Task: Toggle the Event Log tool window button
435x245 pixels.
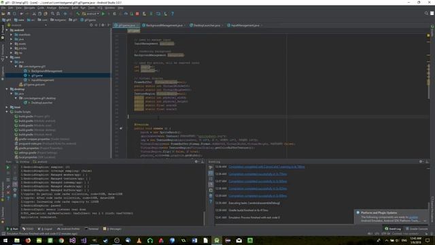Action: [393, 229]
